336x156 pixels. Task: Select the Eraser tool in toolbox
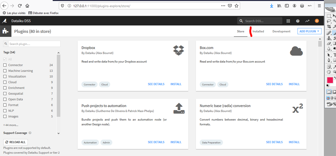point(329,43)
